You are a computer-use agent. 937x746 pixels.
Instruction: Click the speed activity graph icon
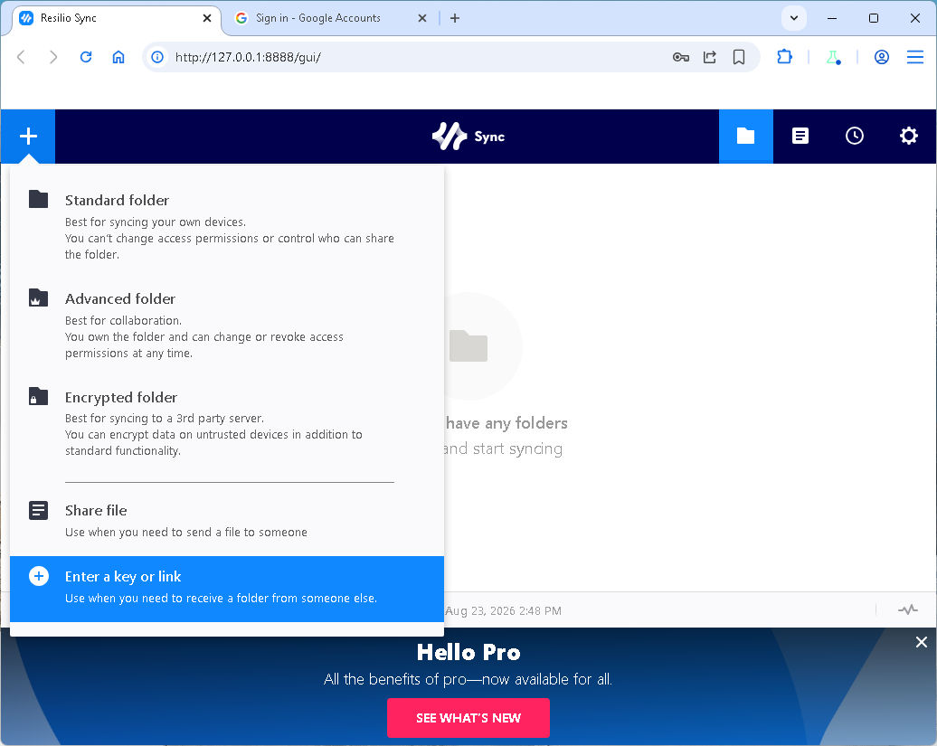(x=908, y=609)
